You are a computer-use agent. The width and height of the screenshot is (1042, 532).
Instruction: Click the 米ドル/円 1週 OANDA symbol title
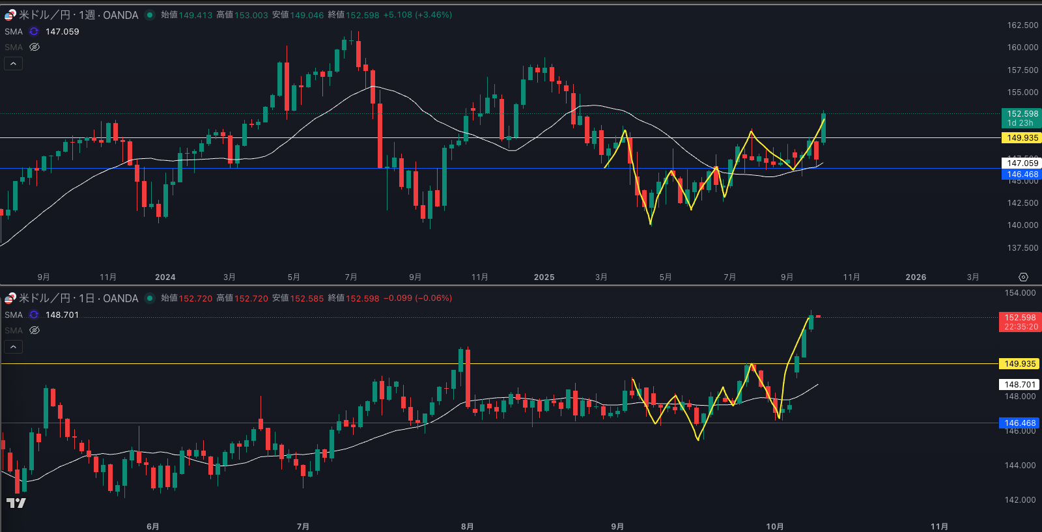click(x=78, y=15)
